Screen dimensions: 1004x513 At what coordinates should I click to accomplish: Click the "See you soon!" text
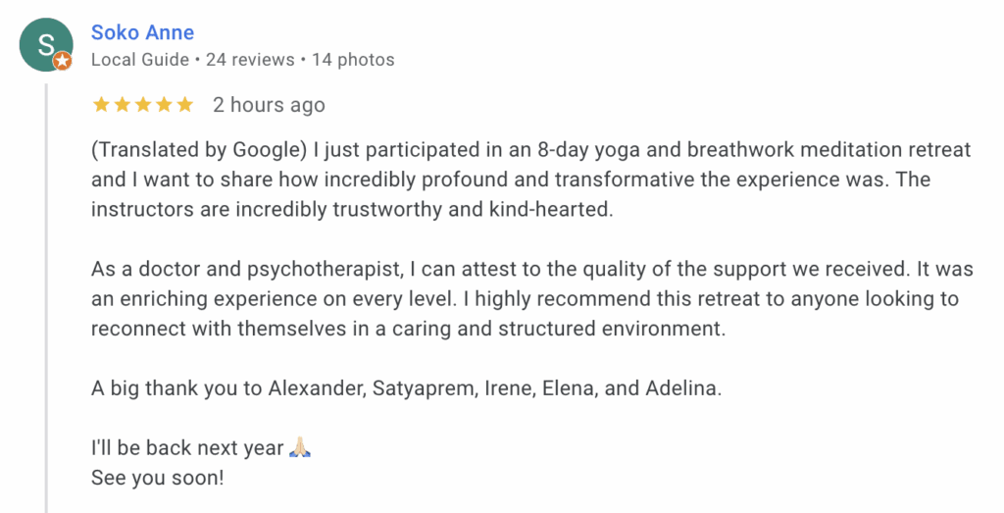tap(158, 479)
